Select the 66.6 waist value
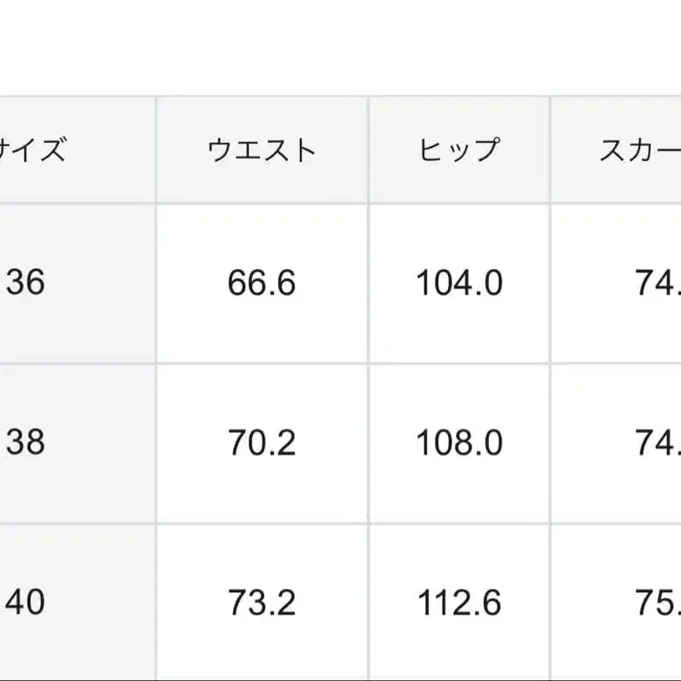This screenshot has width=681, height=681. tap(262, 284)
